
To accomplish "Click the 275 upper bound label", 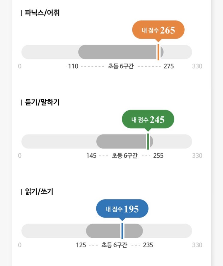I will click(168, 66).
